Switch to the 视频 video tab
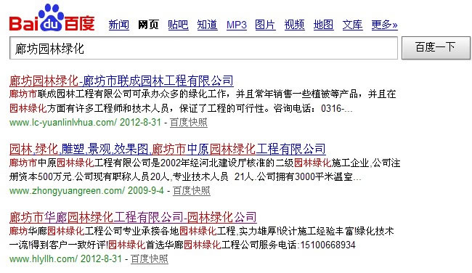The width and height of the screenshot is (472, 273). 294,25
